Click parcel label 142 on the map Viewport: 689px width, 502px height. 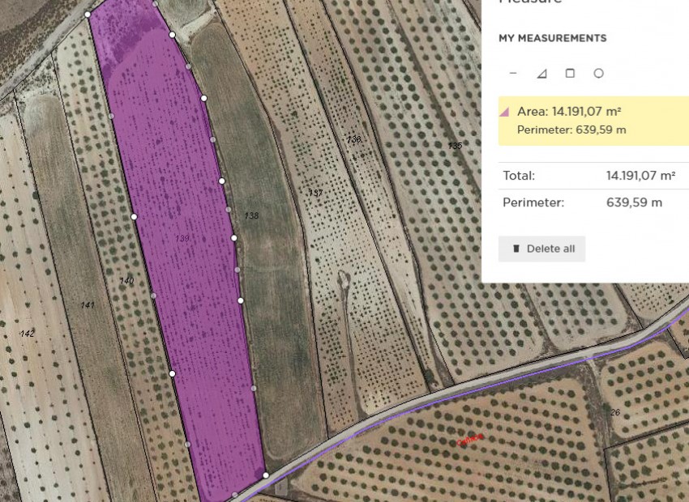[x=26, y=333]
